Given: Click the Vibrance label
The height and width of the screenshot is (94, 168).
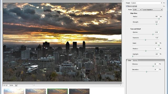Looking at the screenshot, I should pos(135,64).
